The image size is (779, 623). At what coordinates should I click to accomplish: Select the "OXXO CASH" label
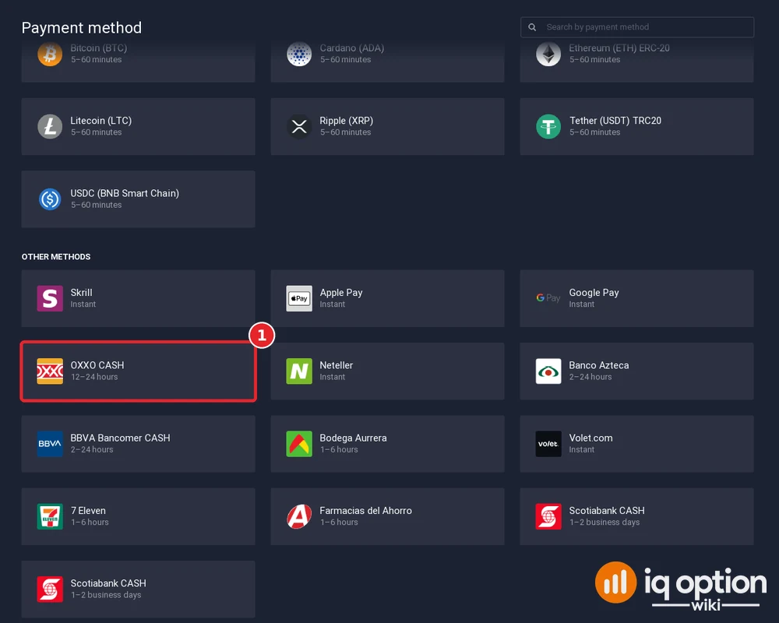[x=97, y=365]
